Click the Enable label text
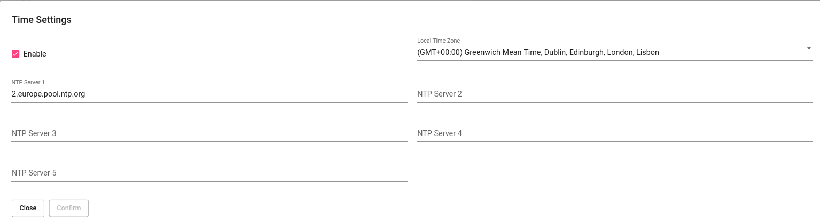 coord(35,54)
